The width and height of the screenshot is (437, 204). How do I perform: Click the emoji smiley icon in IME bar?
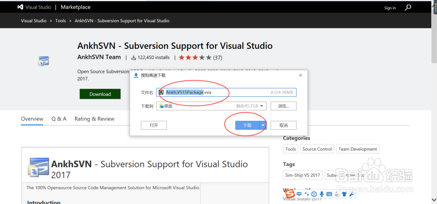click(314, 194)
